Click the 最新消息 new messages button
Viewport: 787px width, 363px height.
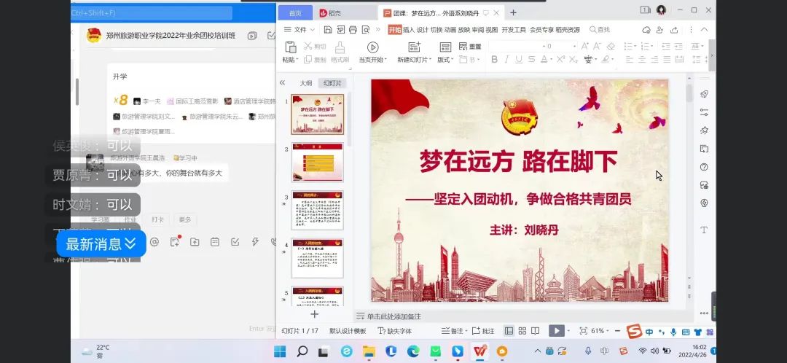[x=101, y=243]
